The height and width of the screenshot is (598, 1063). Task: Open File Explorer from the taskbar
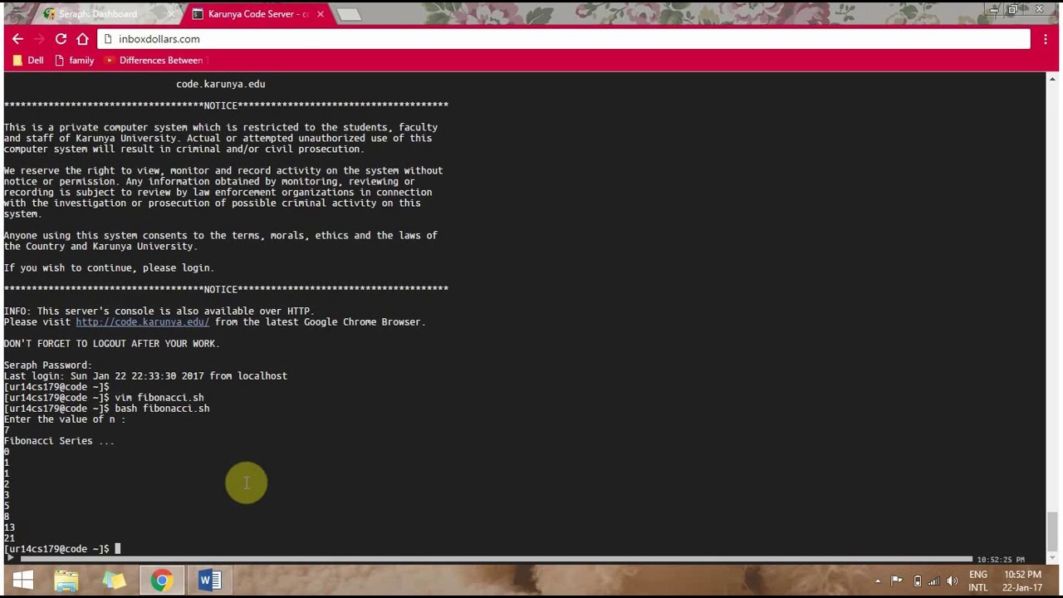(66, 581)
